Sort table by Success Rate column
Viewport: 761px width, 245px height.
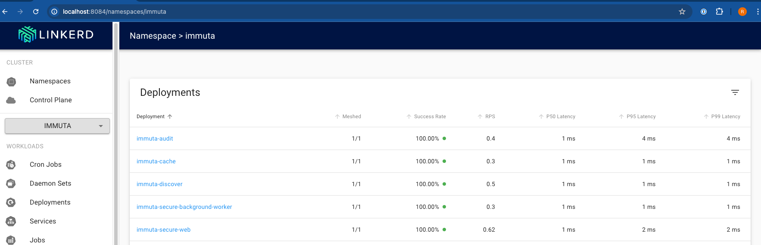point(429,116)
